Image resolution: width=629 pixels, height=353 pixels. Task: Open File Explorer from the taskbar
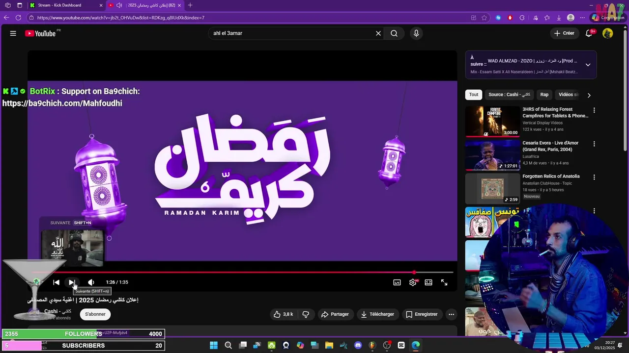point(329,345)
